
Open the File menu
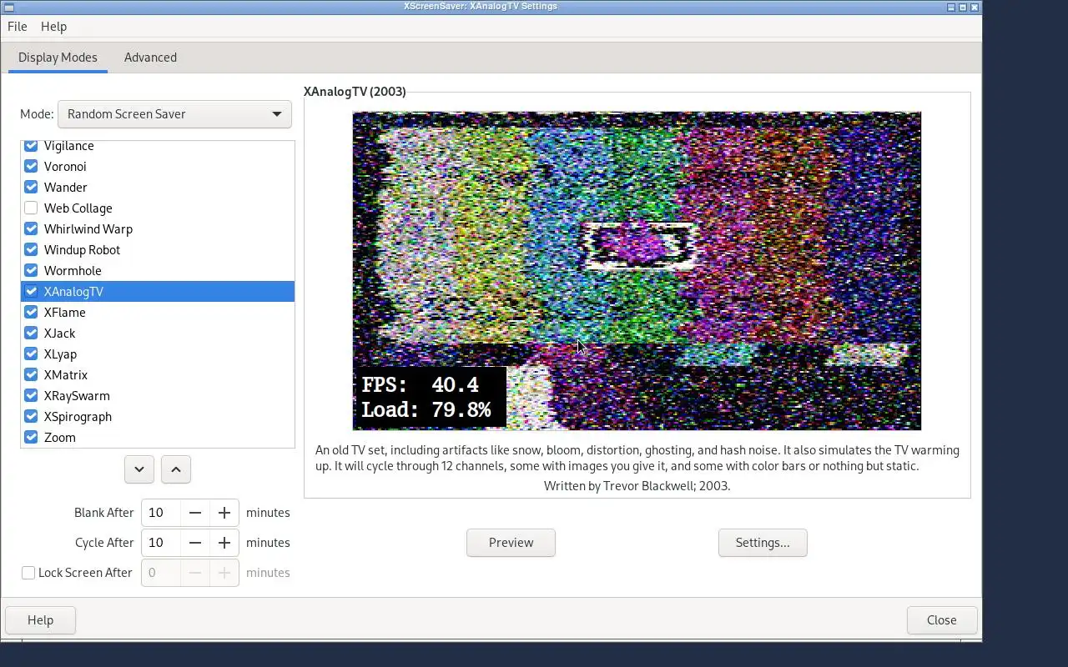pyautogui.click(x=18, y=27)
